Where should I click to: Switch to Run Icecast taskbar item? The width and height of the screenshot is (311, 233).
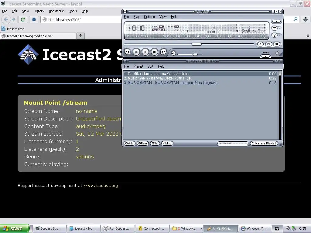tap(118, 228)
